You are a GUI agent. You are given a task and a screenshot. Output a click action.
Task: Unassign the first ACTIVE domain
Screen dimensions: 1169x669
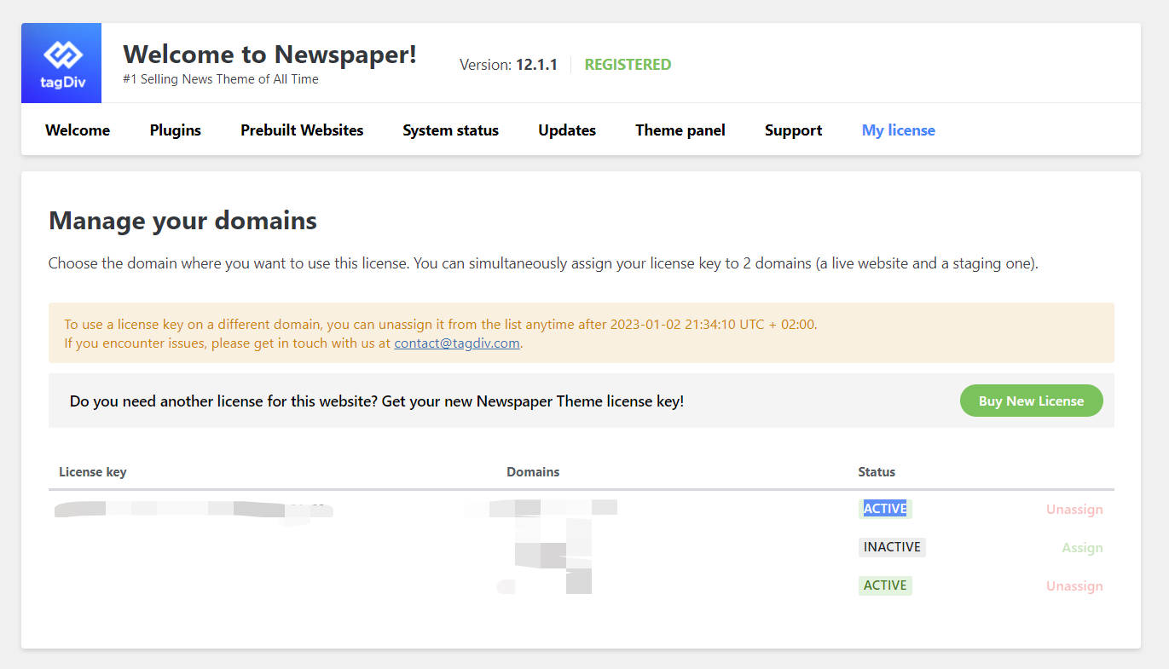pos(1074,510)
